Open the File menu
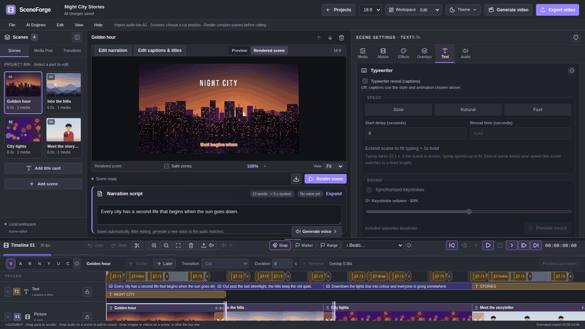Viewport: 585px width, 329px height. 12,25
